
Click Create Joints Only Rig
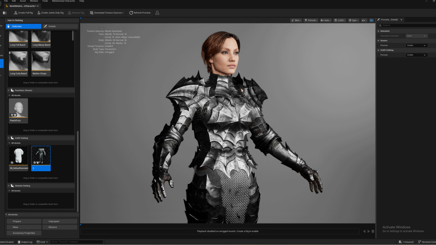click(x=50, y=13)
